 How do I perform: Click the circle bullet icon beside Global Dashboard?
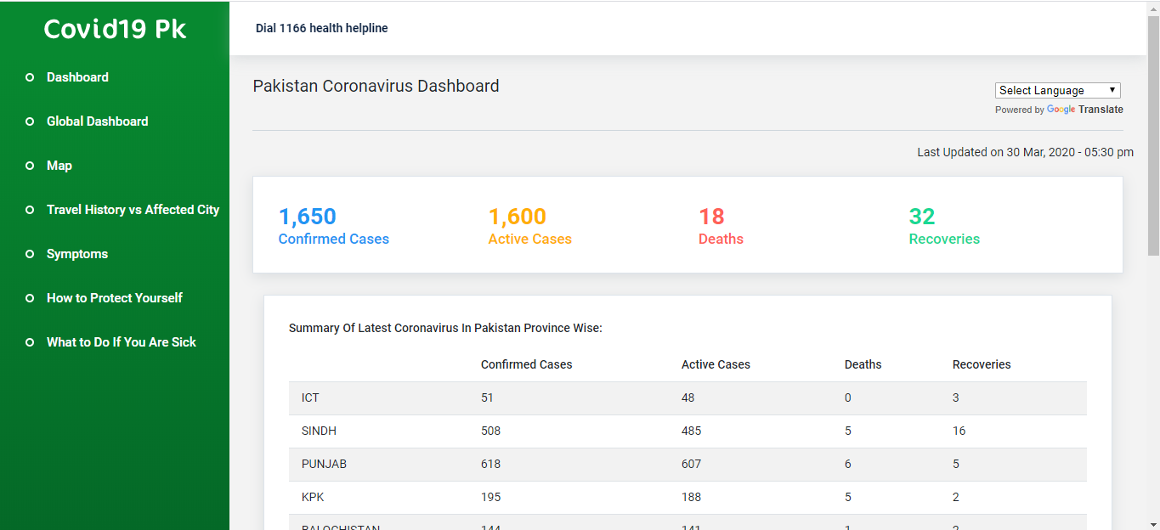pos(30,121)
